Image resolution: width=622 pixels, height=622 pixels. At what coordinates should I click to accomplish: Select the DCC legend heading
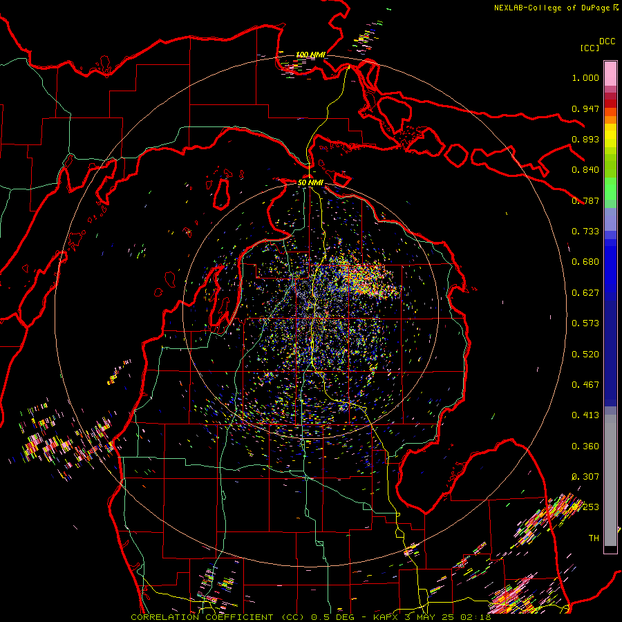(607, 41)
